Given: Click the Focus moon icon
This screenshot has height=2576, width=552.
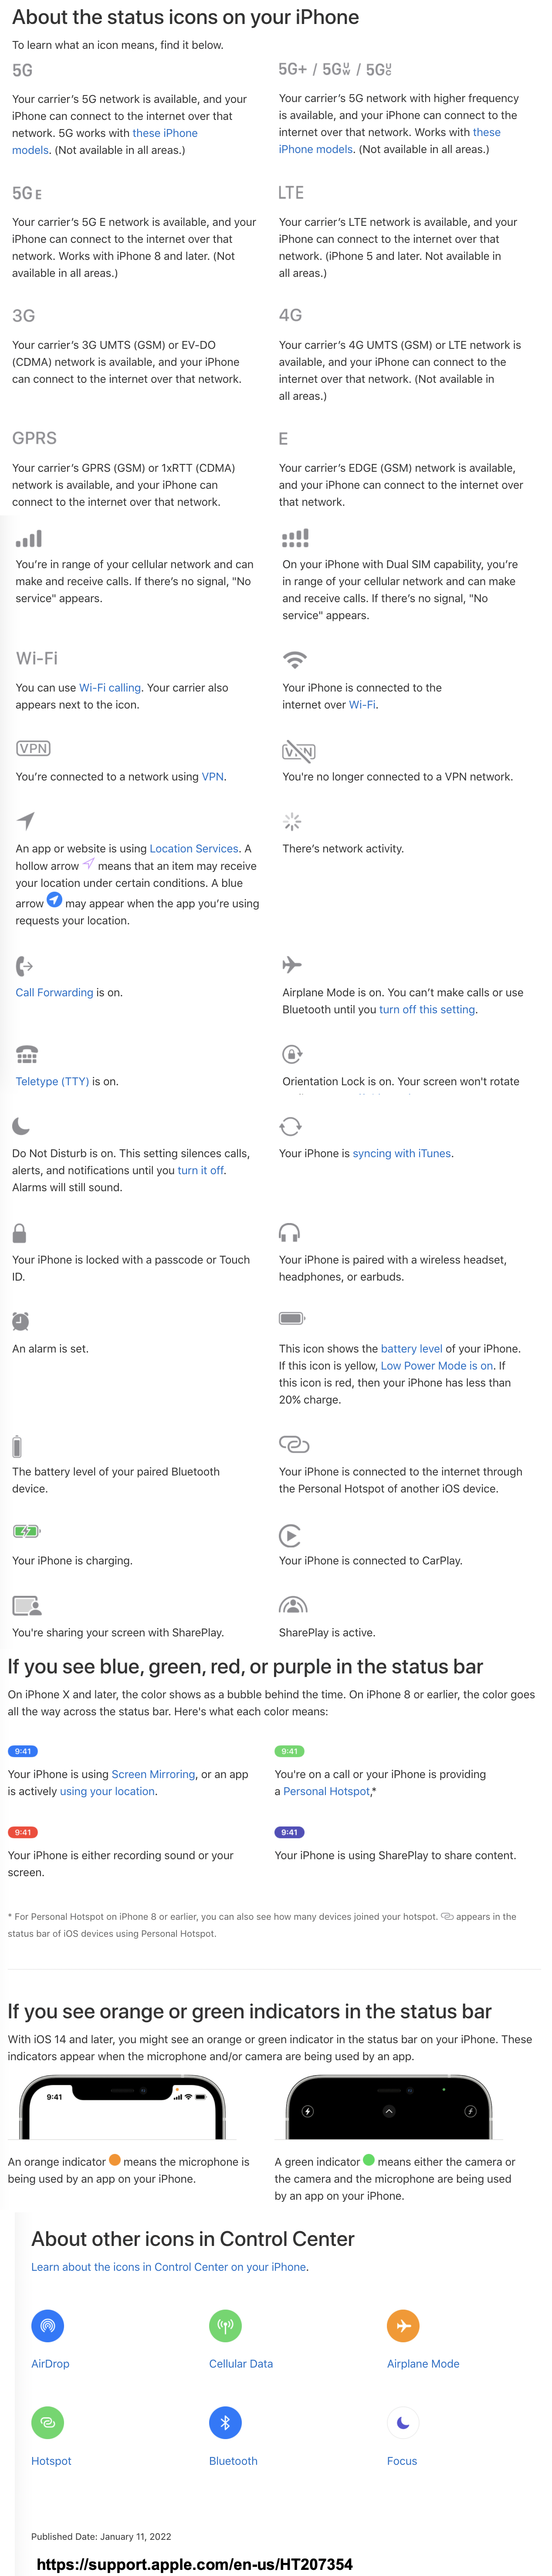Looking at the screenshot, I should pos(403,2422).
